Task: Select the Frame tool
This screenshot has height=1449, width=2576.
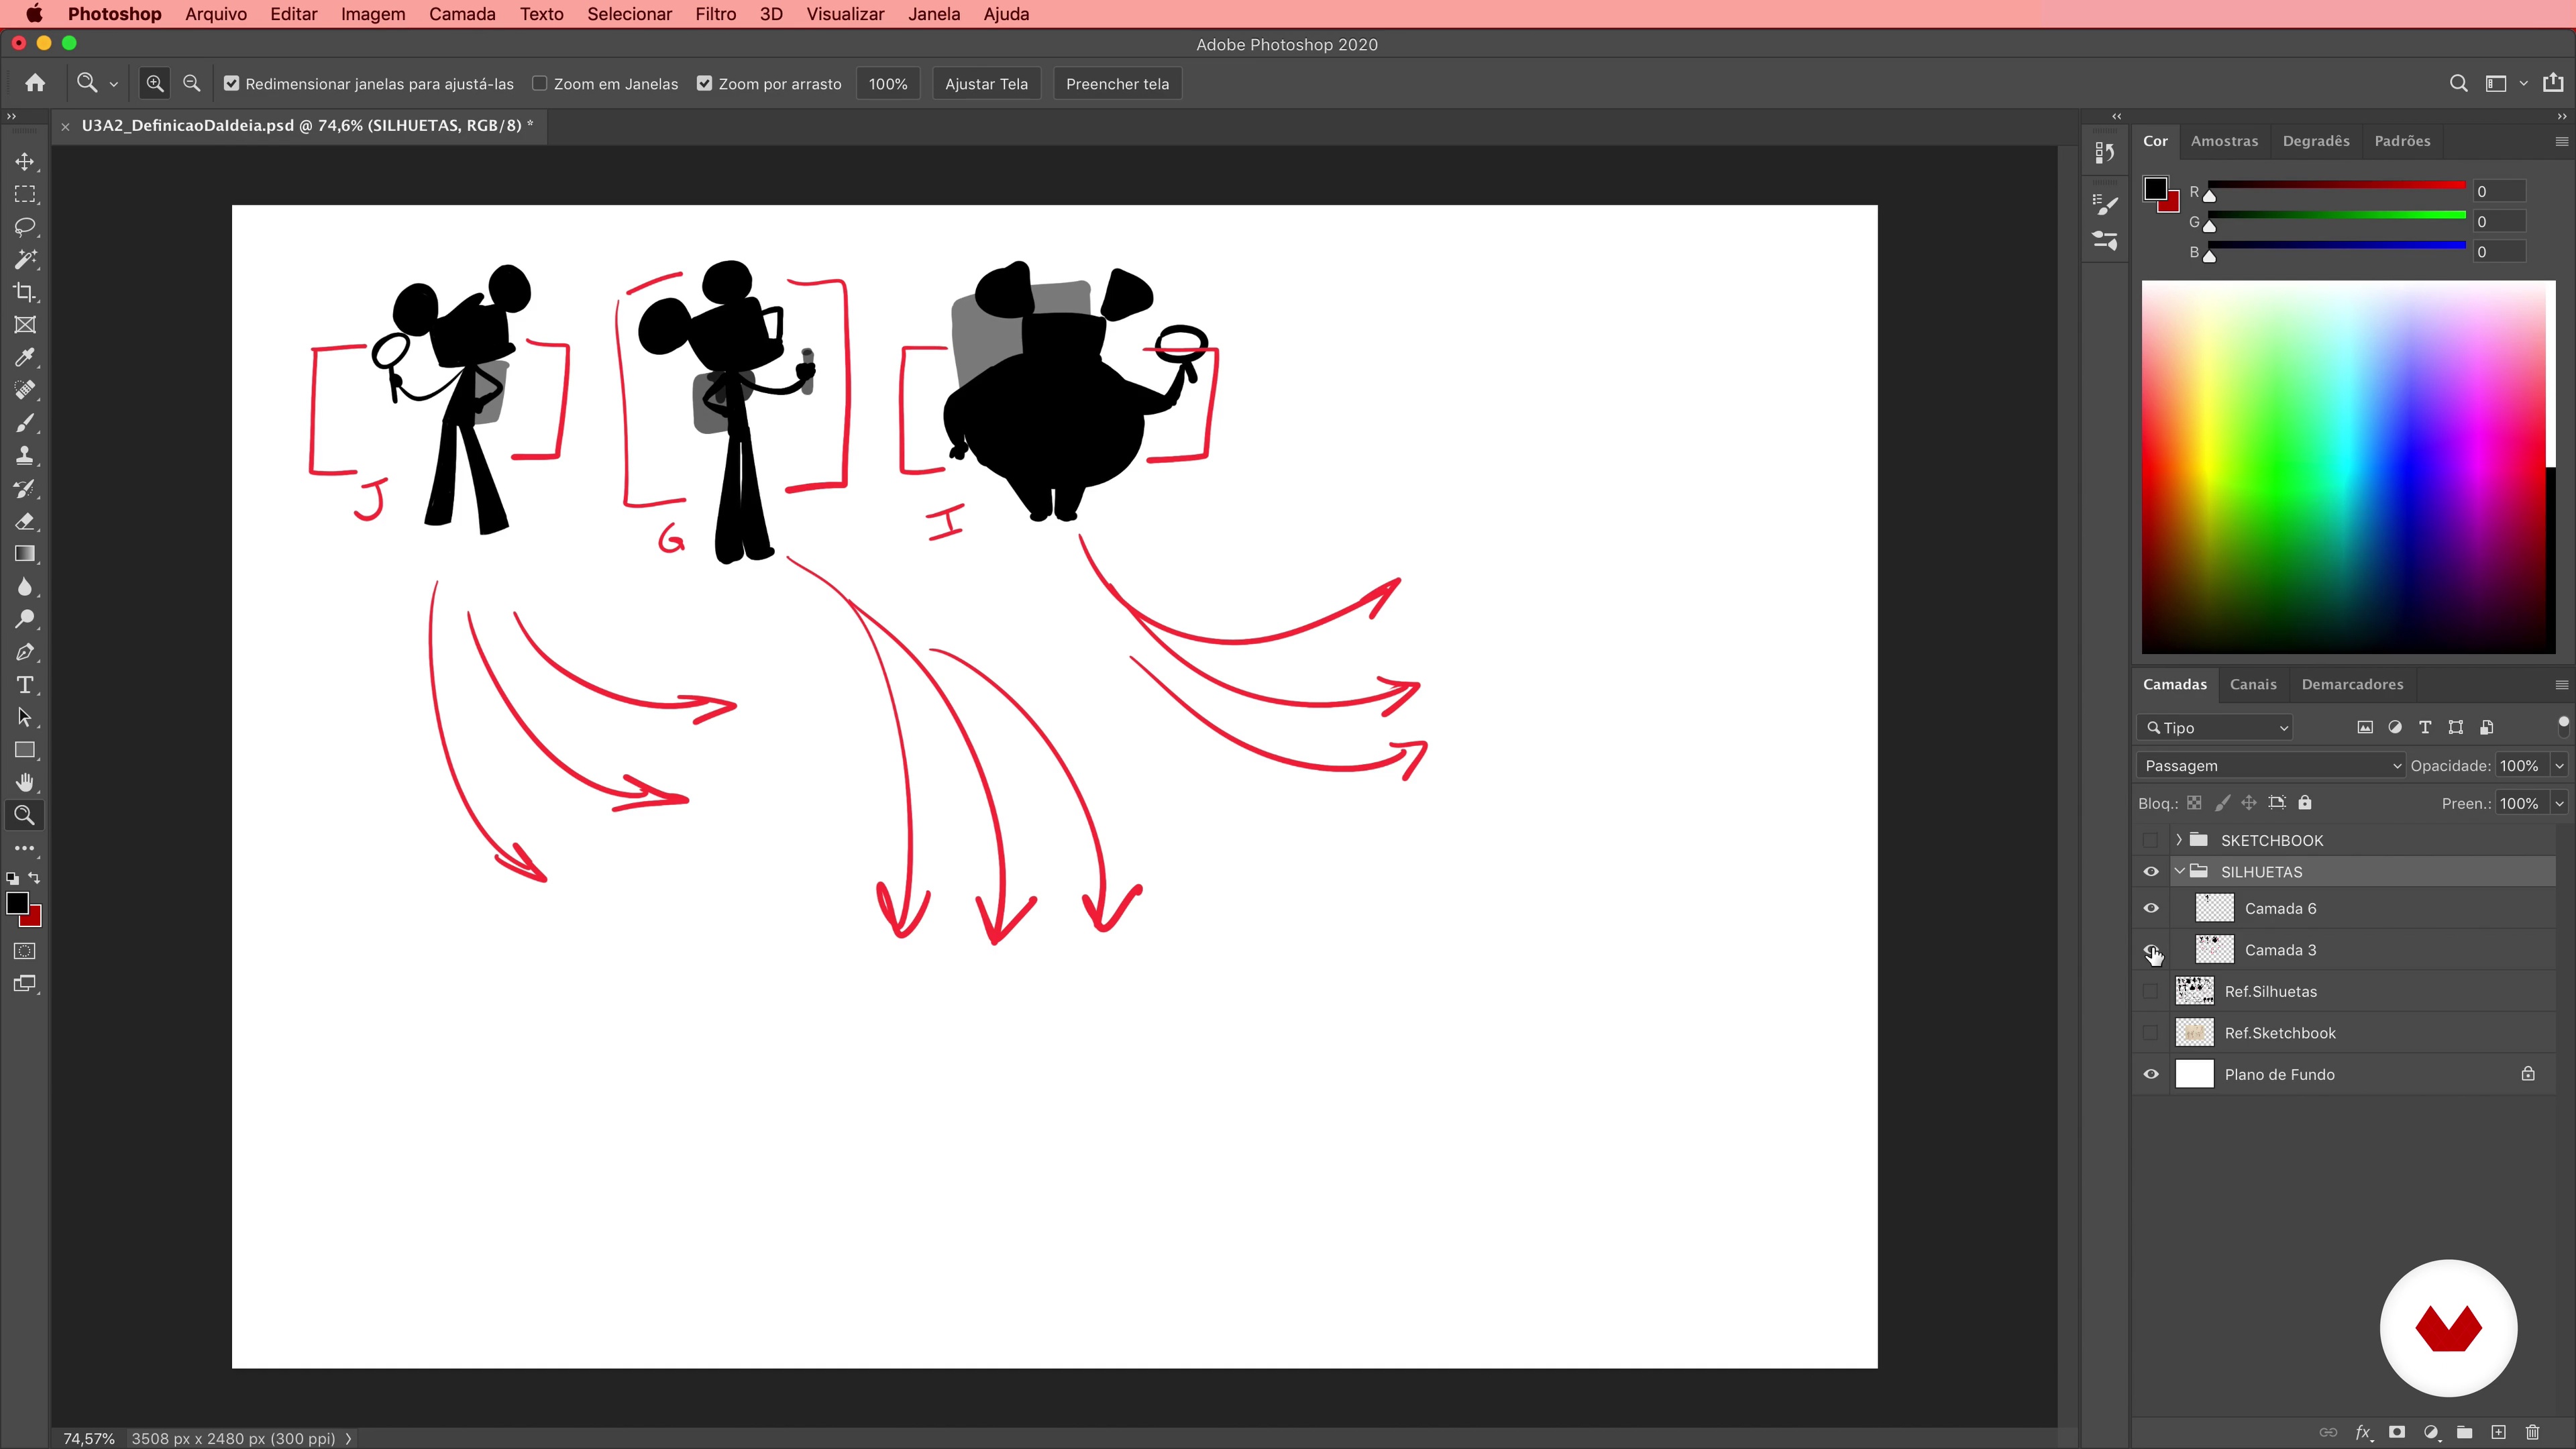Action: click(25, 325)
